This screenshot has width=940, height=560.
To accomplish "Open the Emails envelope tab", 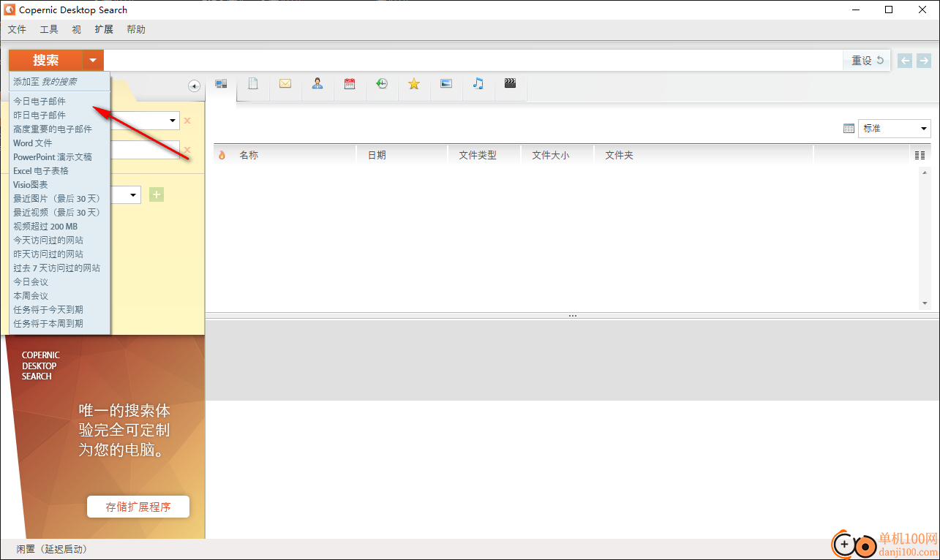I will coord(285,83).
